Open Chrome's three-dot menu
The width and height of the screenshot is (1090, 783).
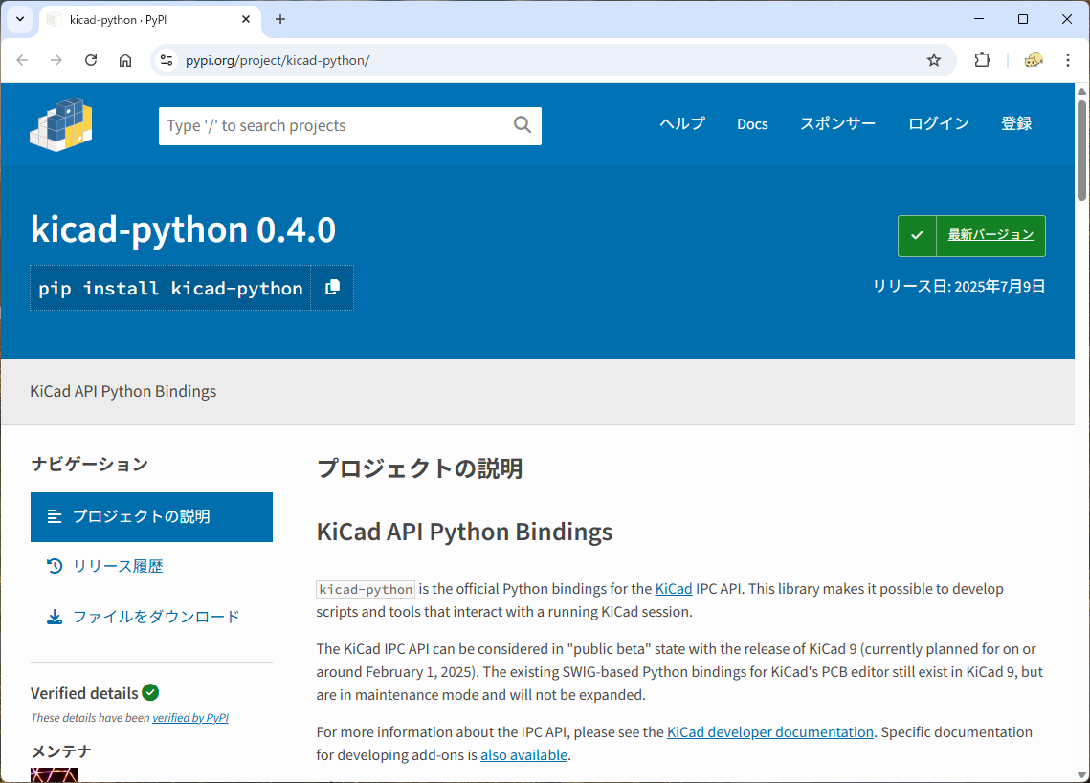pos(1068,60)
